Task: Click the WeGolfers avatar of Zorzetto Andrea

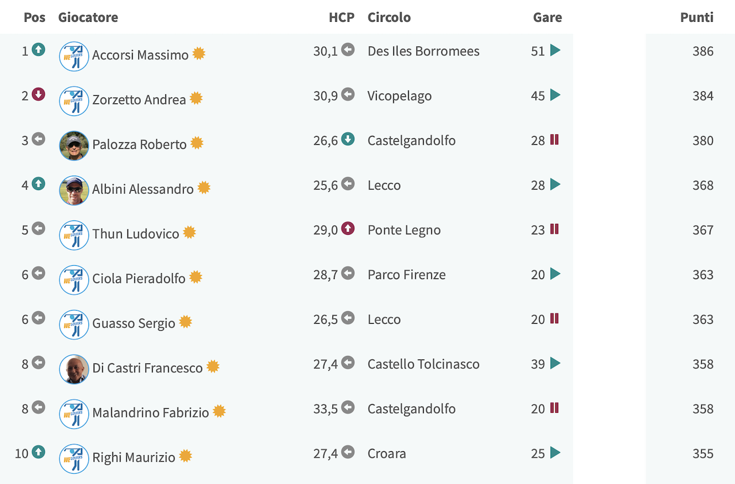Action: point(74,101)
